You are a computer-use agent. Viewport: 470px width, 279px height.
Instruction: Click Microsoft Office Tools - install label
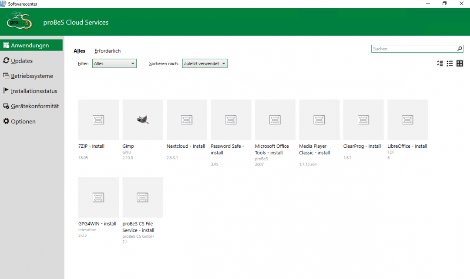click(272, 149)
